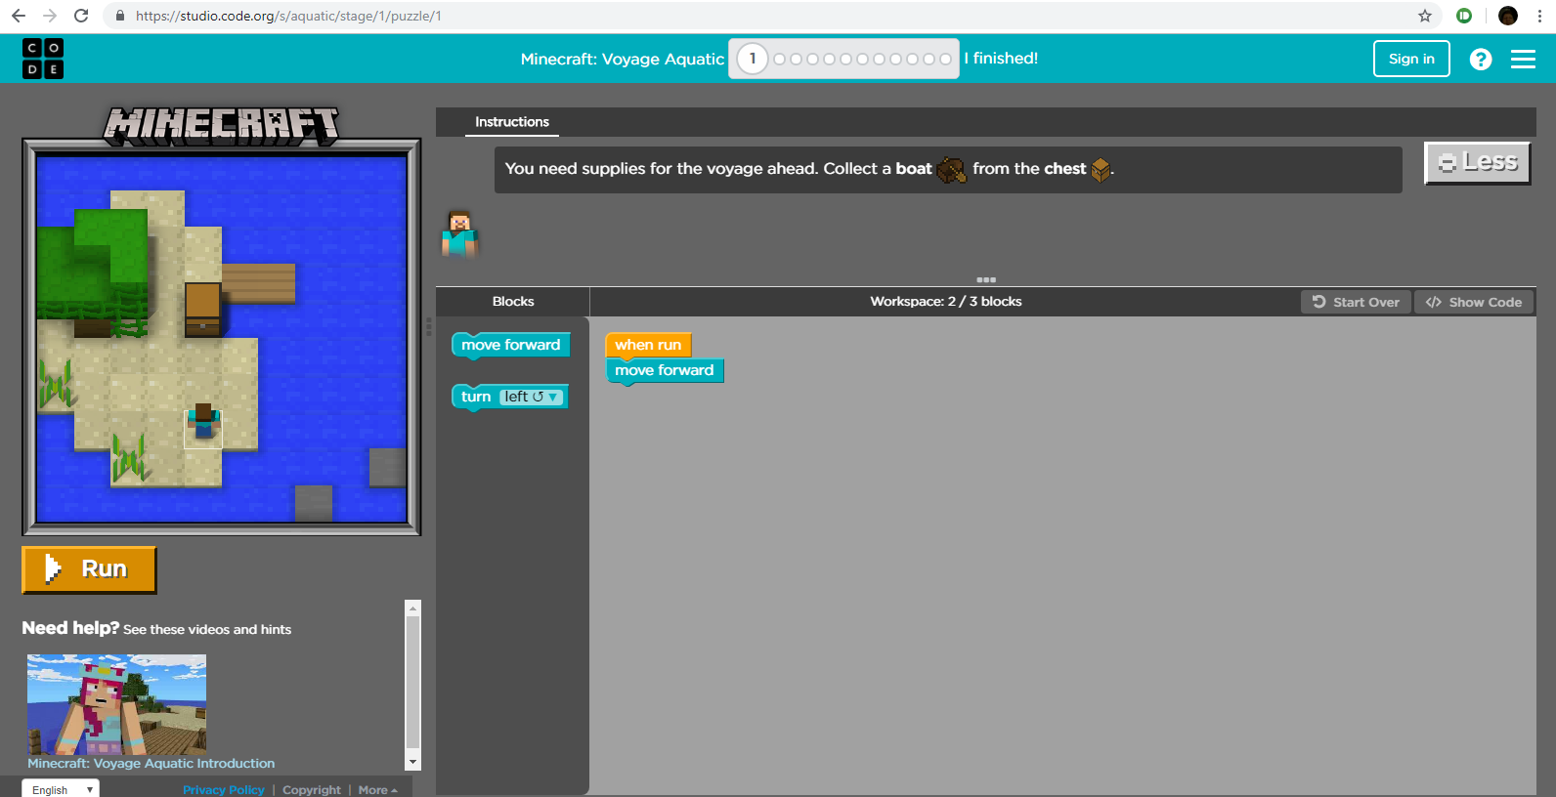Viewport: 1556px width, 797px height.
Task: Click the browser address bar URL
Action: 288,16
